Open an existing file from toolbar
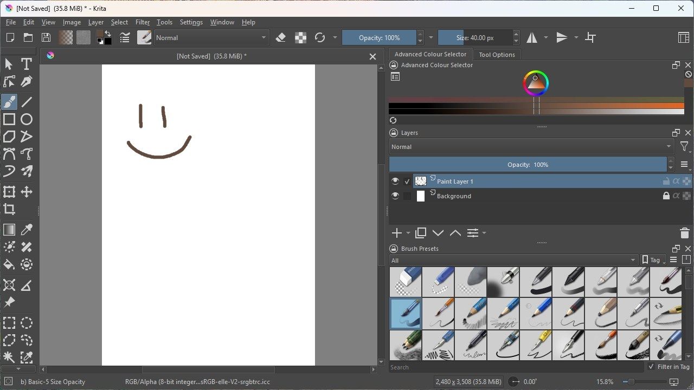Image resolution: width=694 pixels, height=390 pixels. click(x=28, y=37)
